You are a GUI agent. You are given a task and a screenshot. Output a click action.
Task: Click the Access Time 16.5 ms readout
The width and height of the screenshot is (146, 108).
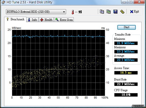126,73
